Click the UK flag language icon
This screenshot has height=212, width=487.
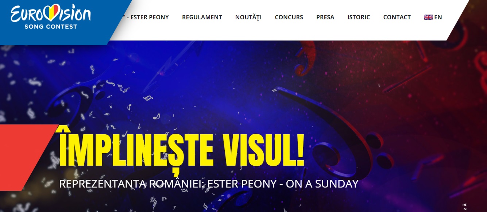tap(428, 17)
